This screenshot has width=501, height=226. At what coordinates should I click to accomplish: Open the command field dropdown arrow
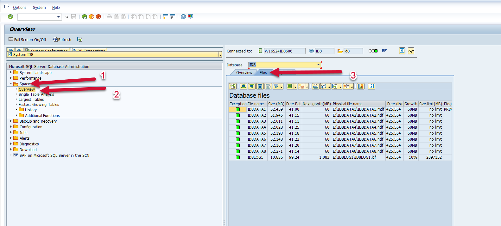coord(59,17)
